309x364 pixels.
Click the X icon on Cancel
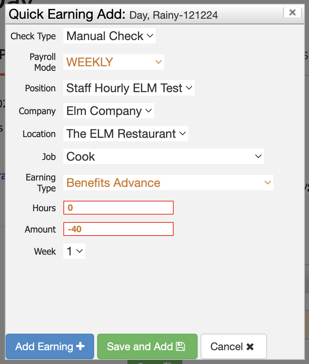(250, 347)
